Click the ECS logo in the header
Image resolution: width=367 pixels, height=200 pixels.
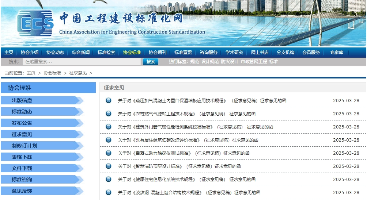point(35,24)
